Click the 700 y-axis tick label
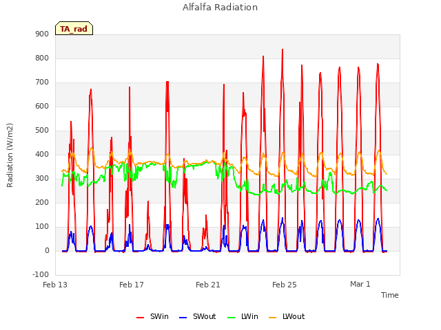 [x=42, y=82]
